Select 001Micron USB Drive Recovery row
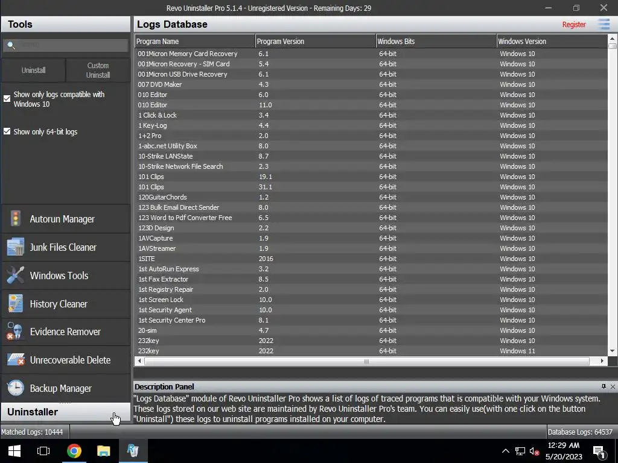Image resolution: width=618 pixels, height=463 pixels. [x=371, y=74]
